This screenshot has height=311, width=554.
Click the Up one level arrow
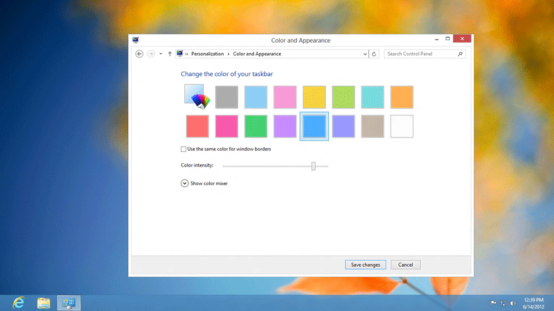[x=170, y=54]
